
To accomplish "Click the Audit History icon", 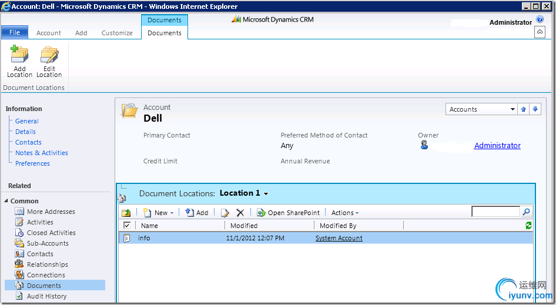I will click(x=19, y=296).
